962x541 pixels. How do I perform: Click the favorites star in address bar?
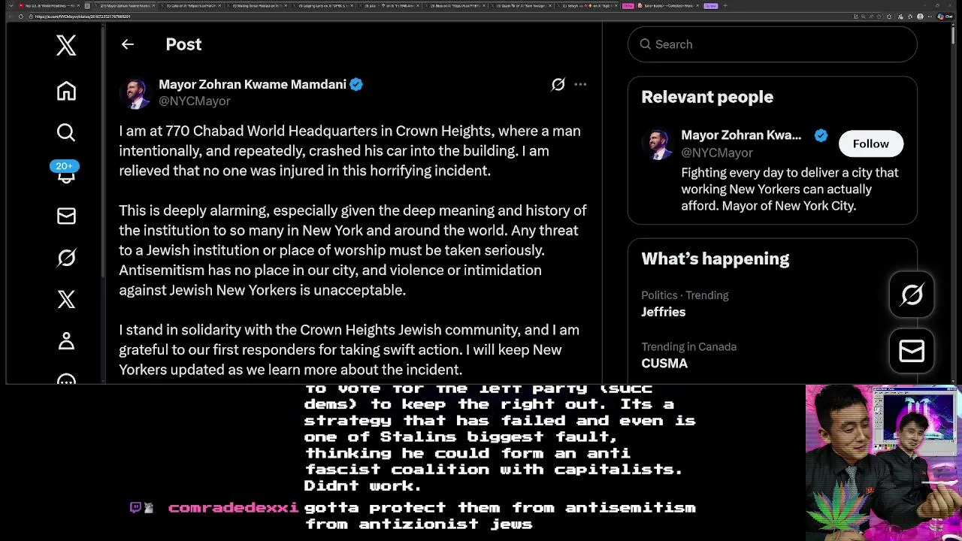880,17
